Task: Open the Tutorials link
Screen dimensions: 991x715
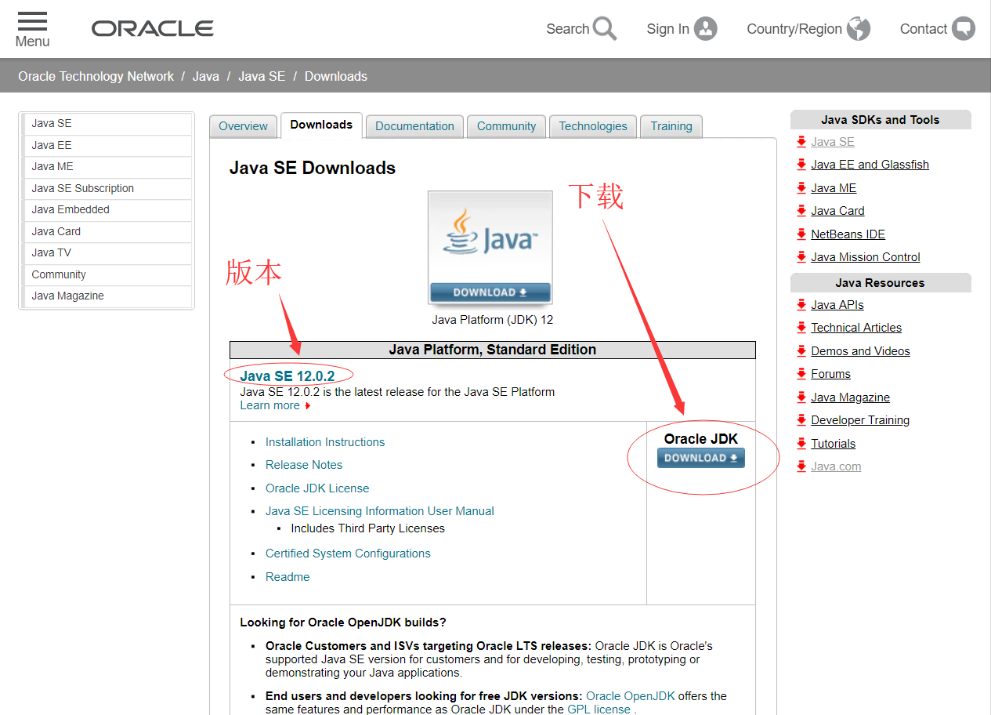Action: click(x=833, y=444)
